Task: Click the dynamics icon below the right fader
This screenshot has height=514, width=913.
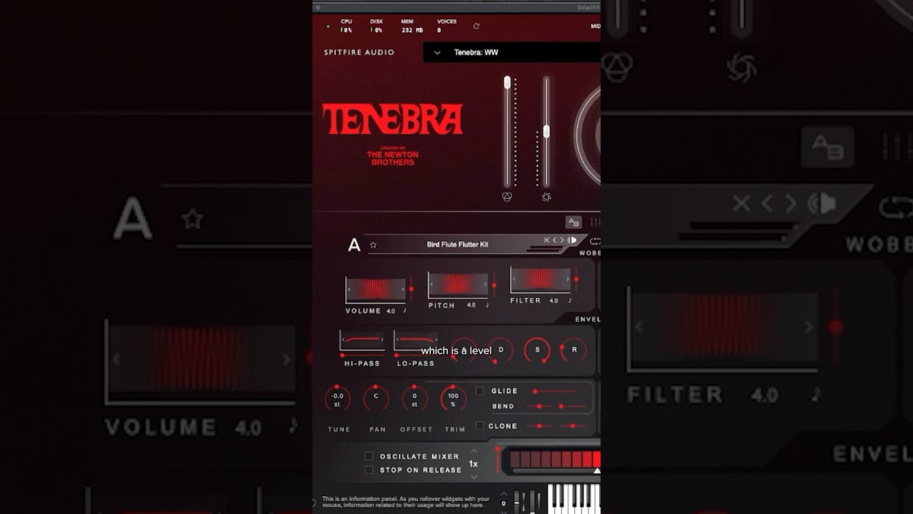Action: click(546, 197)
